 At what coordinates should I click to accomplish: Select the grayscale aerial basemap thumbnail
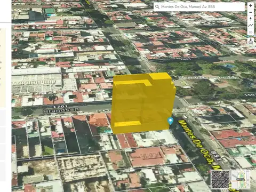[x=220, y=179]
